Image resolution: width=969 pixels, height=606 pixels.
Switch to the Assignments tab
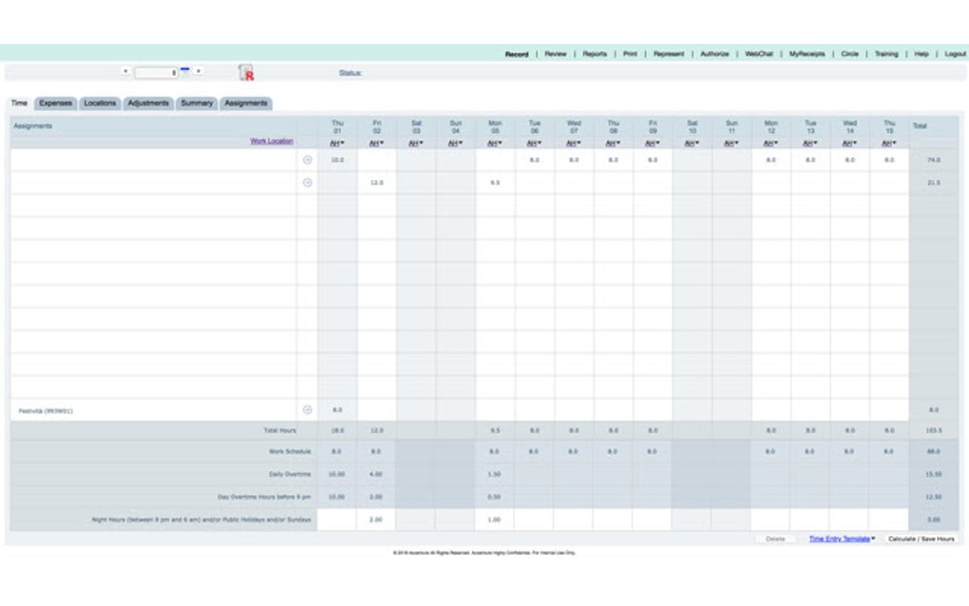click(x=246, y=104)
